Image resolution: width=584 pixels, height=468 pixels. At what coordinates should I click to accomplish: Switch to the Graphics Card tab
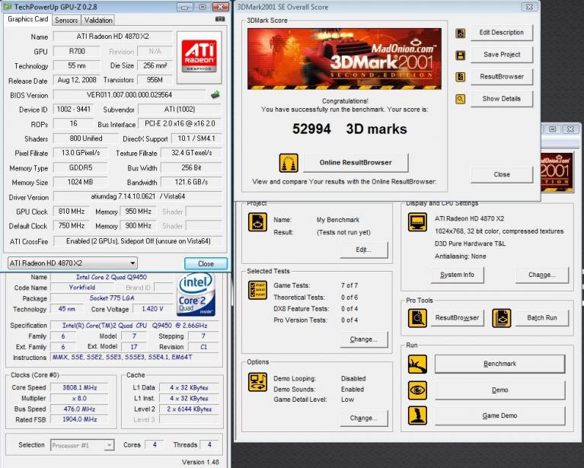[x=28, y=19]
